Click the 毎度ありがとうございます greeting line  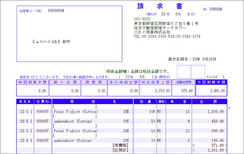click(65, 77)
